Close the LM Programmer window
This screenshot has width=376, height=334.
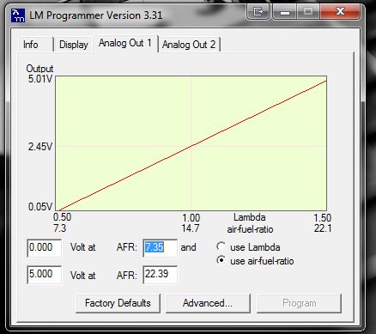coord(340,12)
